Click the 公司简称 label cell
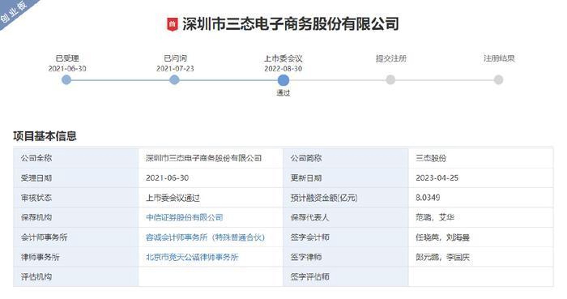The height and width of the screenshot is (299, 567). point(346,158)
